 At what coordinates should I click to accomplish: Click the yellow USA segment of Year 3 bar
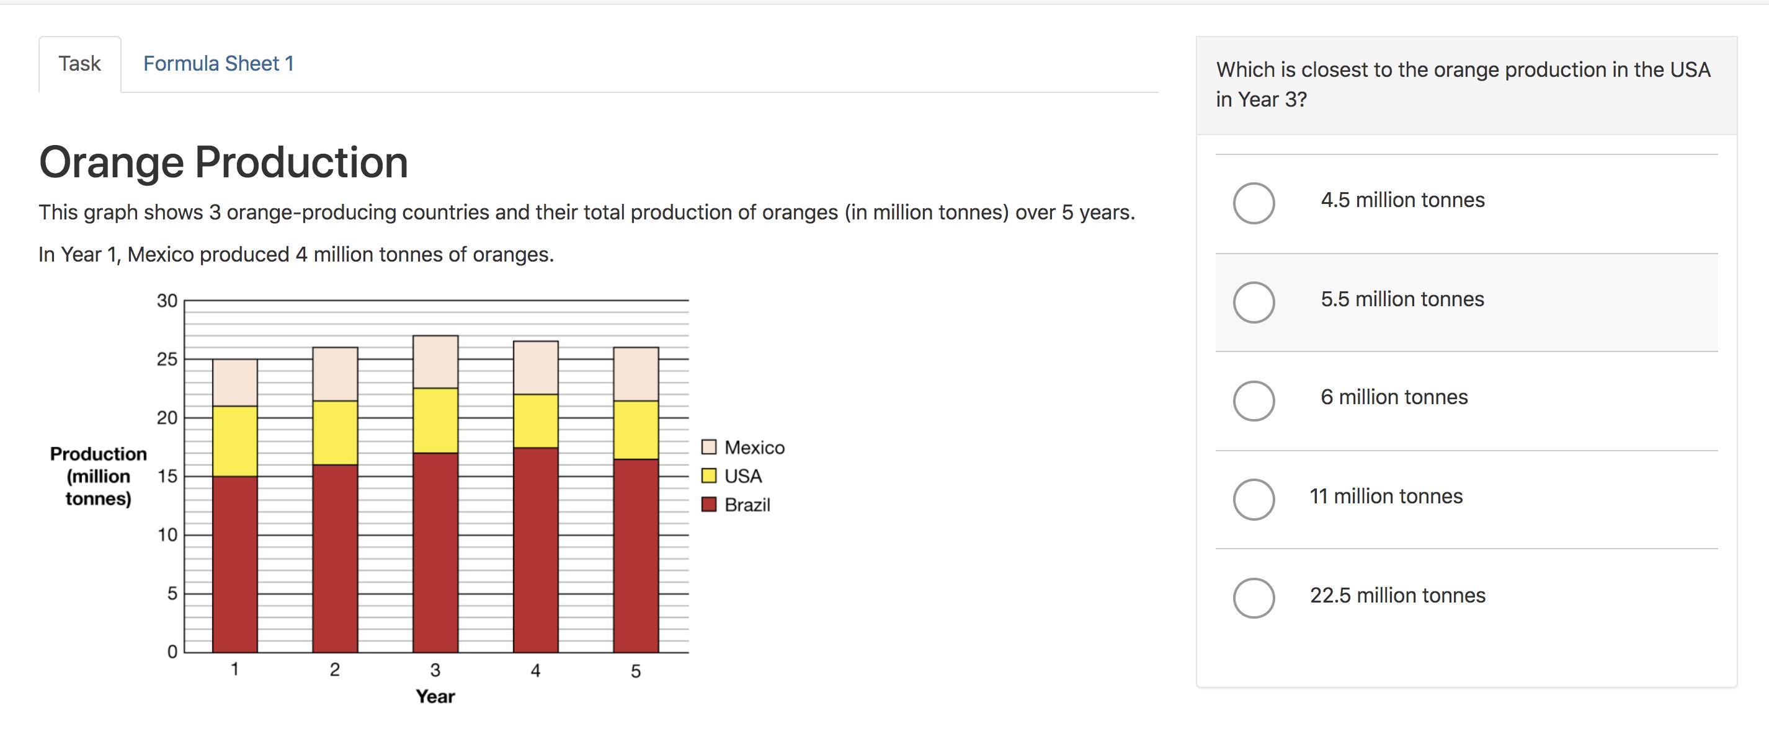pyautogui.click(x=435, y=420)
